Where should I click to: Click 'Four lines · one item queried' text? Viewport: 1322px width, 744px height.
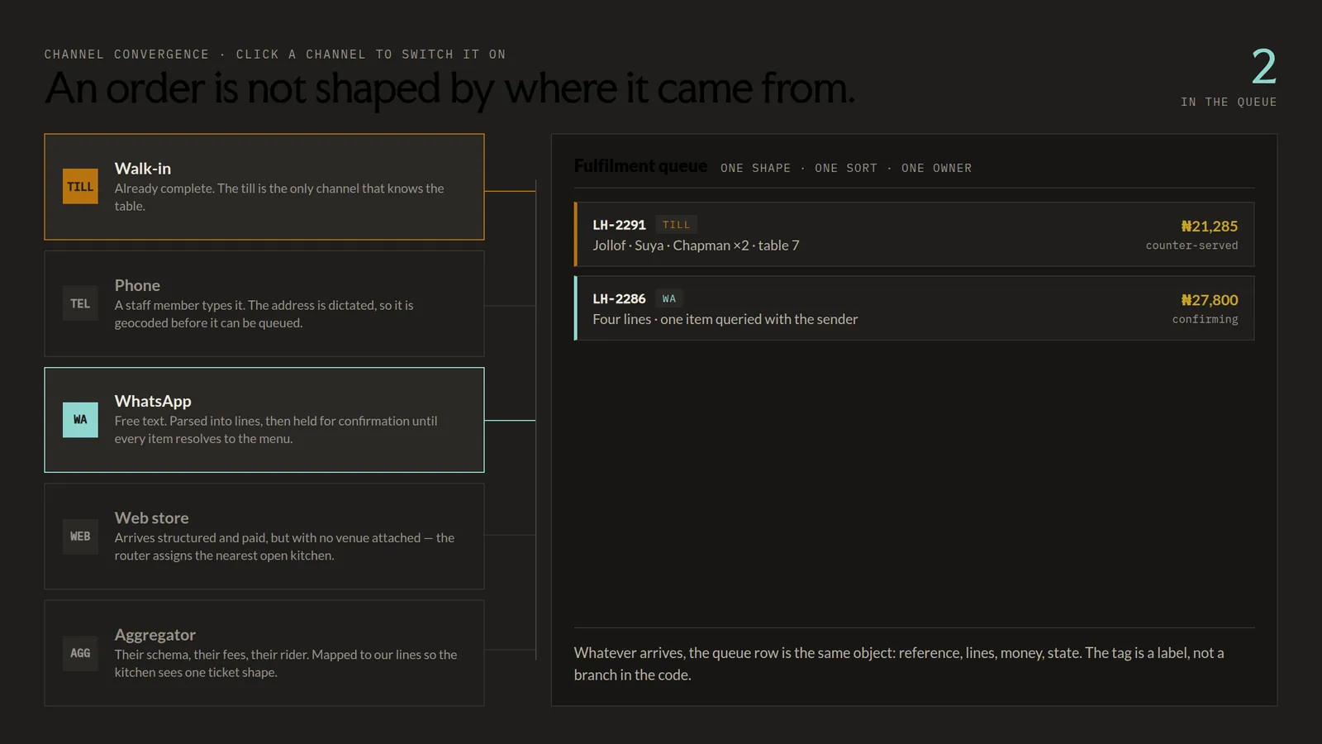[725, 319]
